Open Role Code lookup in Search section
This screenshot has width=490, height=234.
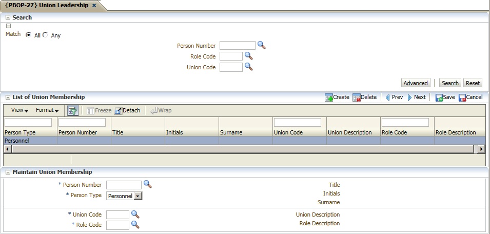[x=249, y=56]
